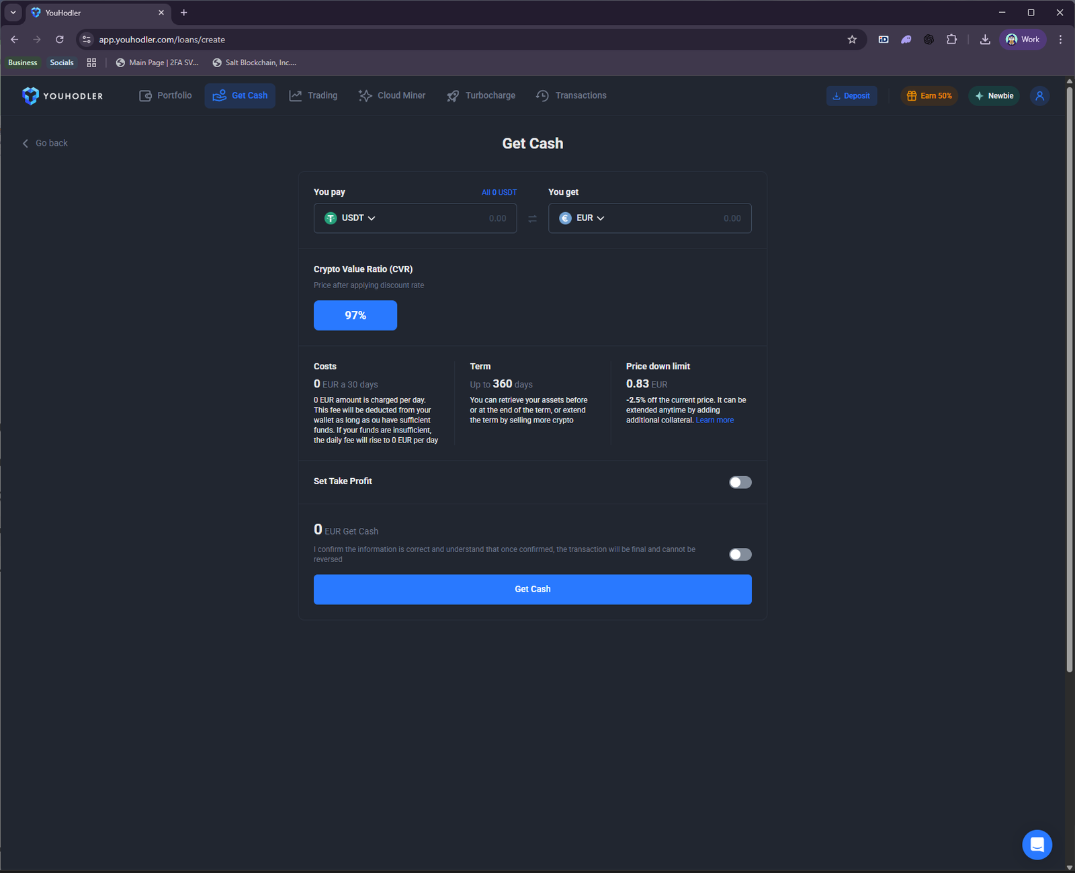Open the Portfolio section
This screenshot has width=1075, height=873.
point(165,95)
